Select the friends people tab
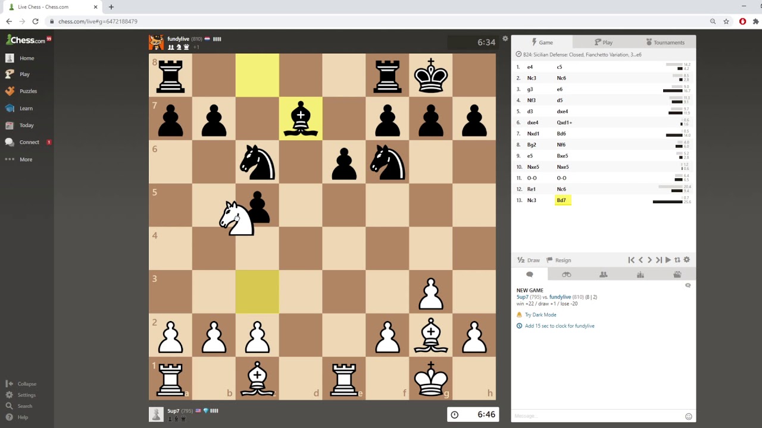This screenshot has width=762, height=428. click(603, 275)
